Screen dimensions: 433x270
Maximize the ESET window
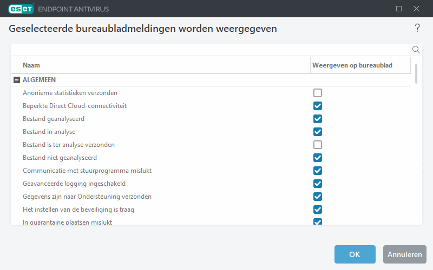tap(399, 9)
